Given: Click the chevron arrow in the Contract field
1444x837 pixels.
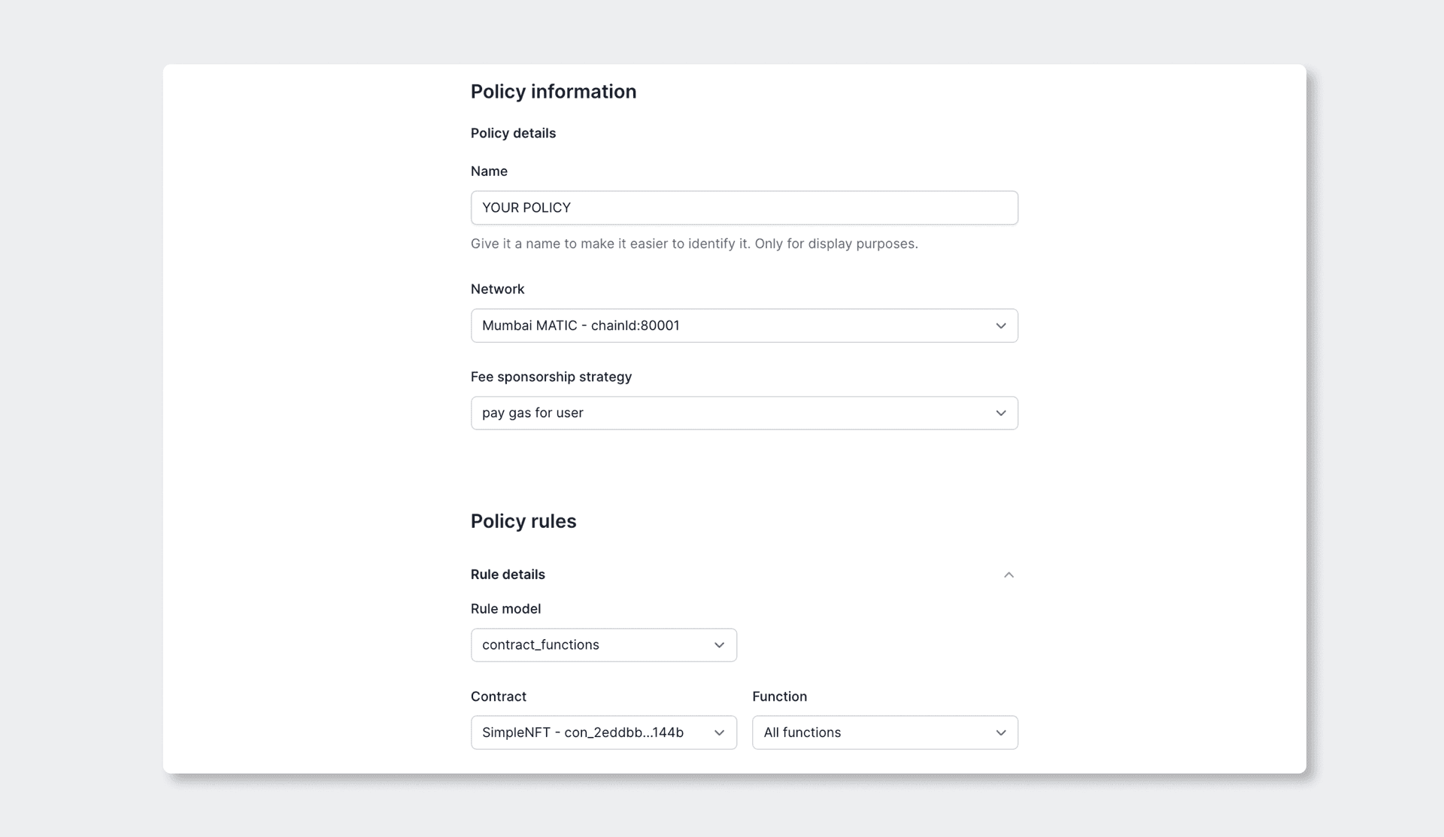Looking at the screenshot, I should tap(719, 732).
